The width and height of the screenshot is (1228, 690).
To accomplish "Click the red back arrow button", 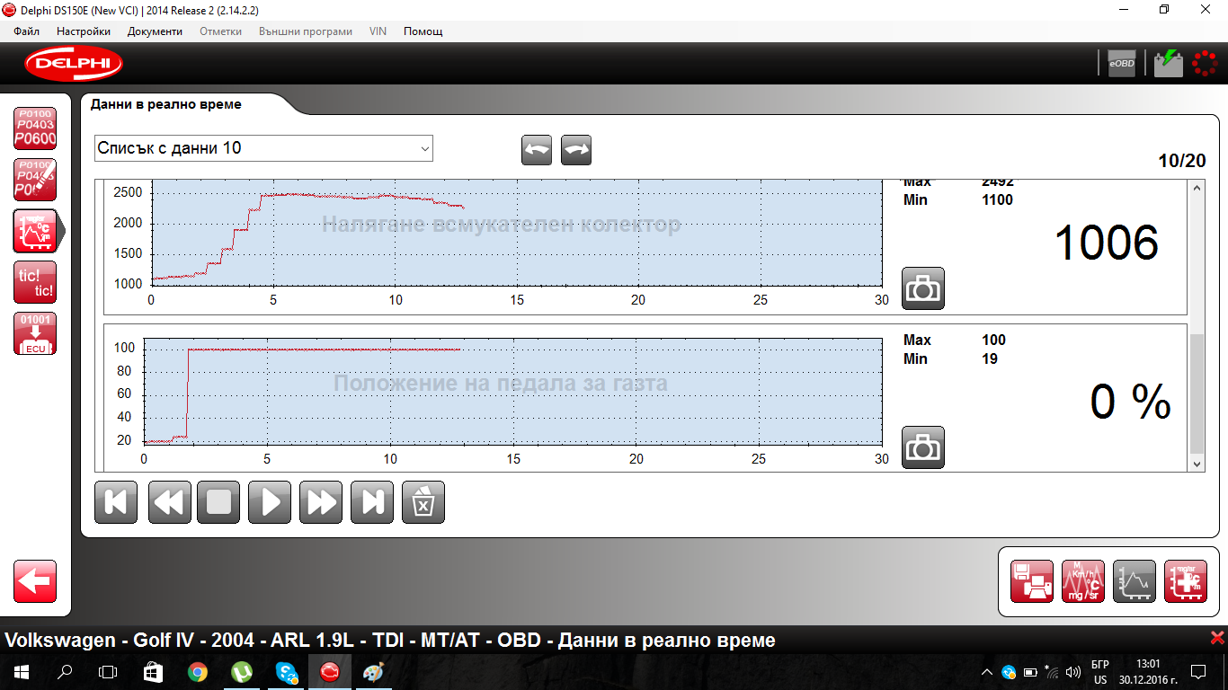I will pyautogui.click(x=35, y=581).
